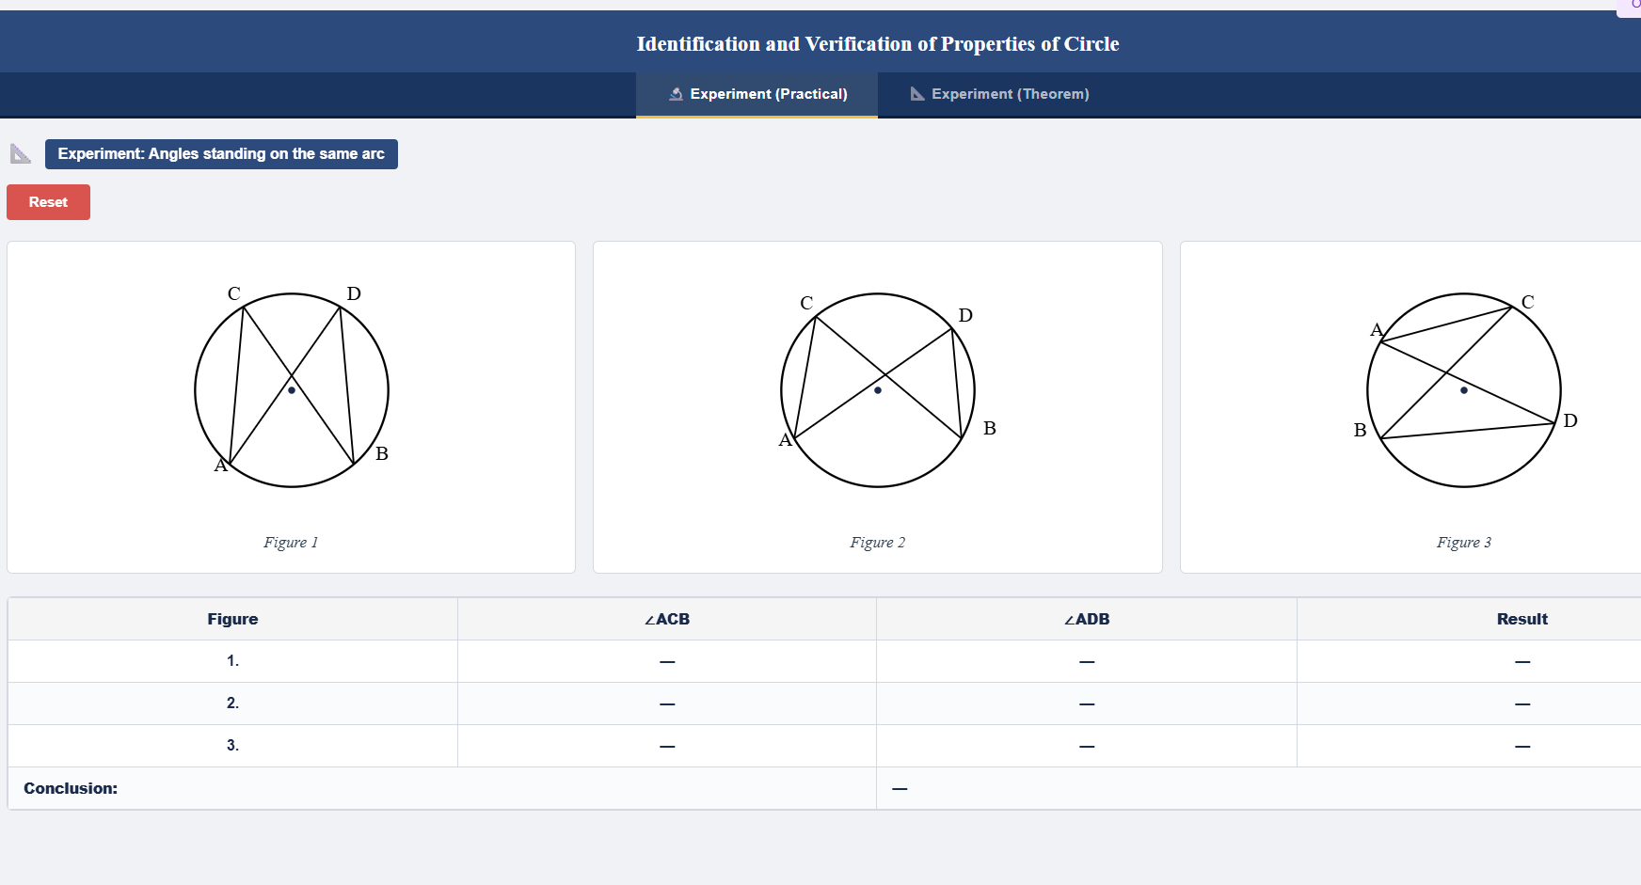This screenshot has height=885, width=1641.
Task: Click the page title about circle properties
Action: pyautogui.click(x=877, y=43)
